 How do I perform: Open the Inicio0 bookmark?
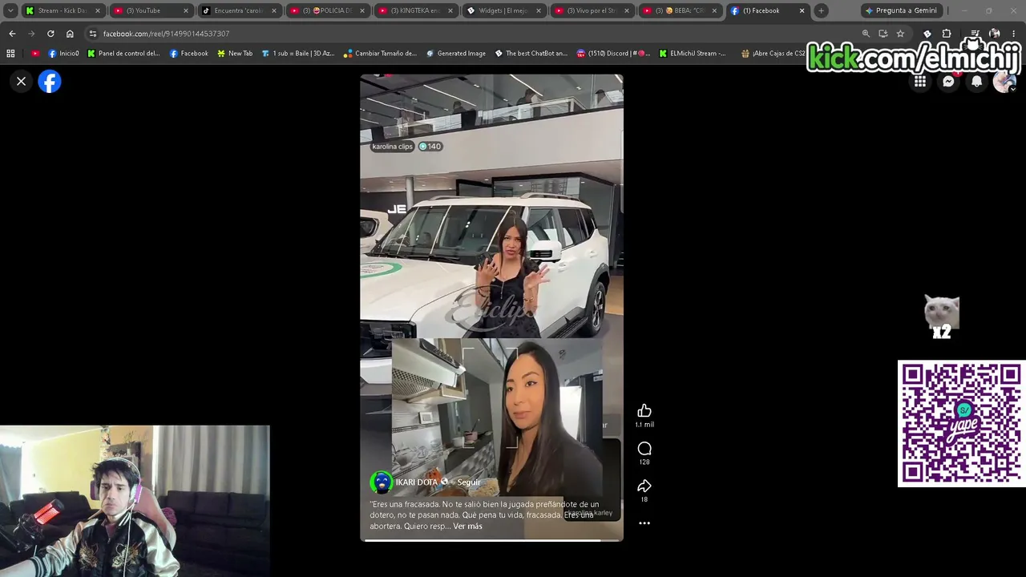pyautogui.click(x=63, y=54)
